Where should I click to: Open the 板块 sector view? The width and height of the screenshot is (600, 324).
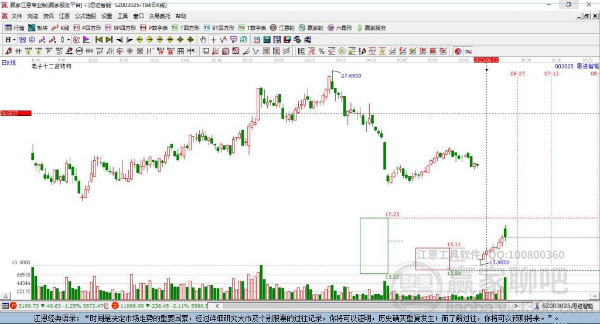tap(38, 28)
